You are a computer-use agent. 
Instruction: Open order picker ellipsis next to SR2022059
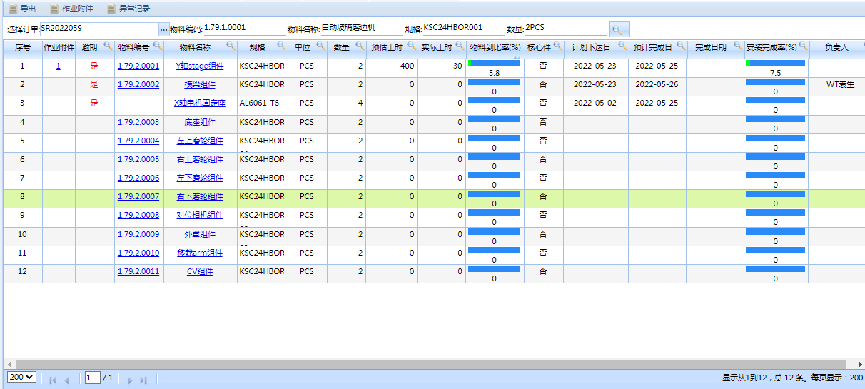click(x=163, y=29)
